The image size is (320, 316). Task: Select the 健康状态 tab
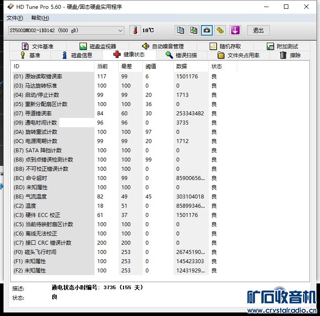129,55
